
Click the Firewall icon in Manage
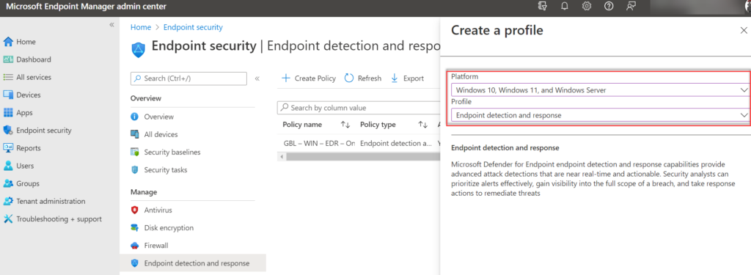tap(135, 245)
